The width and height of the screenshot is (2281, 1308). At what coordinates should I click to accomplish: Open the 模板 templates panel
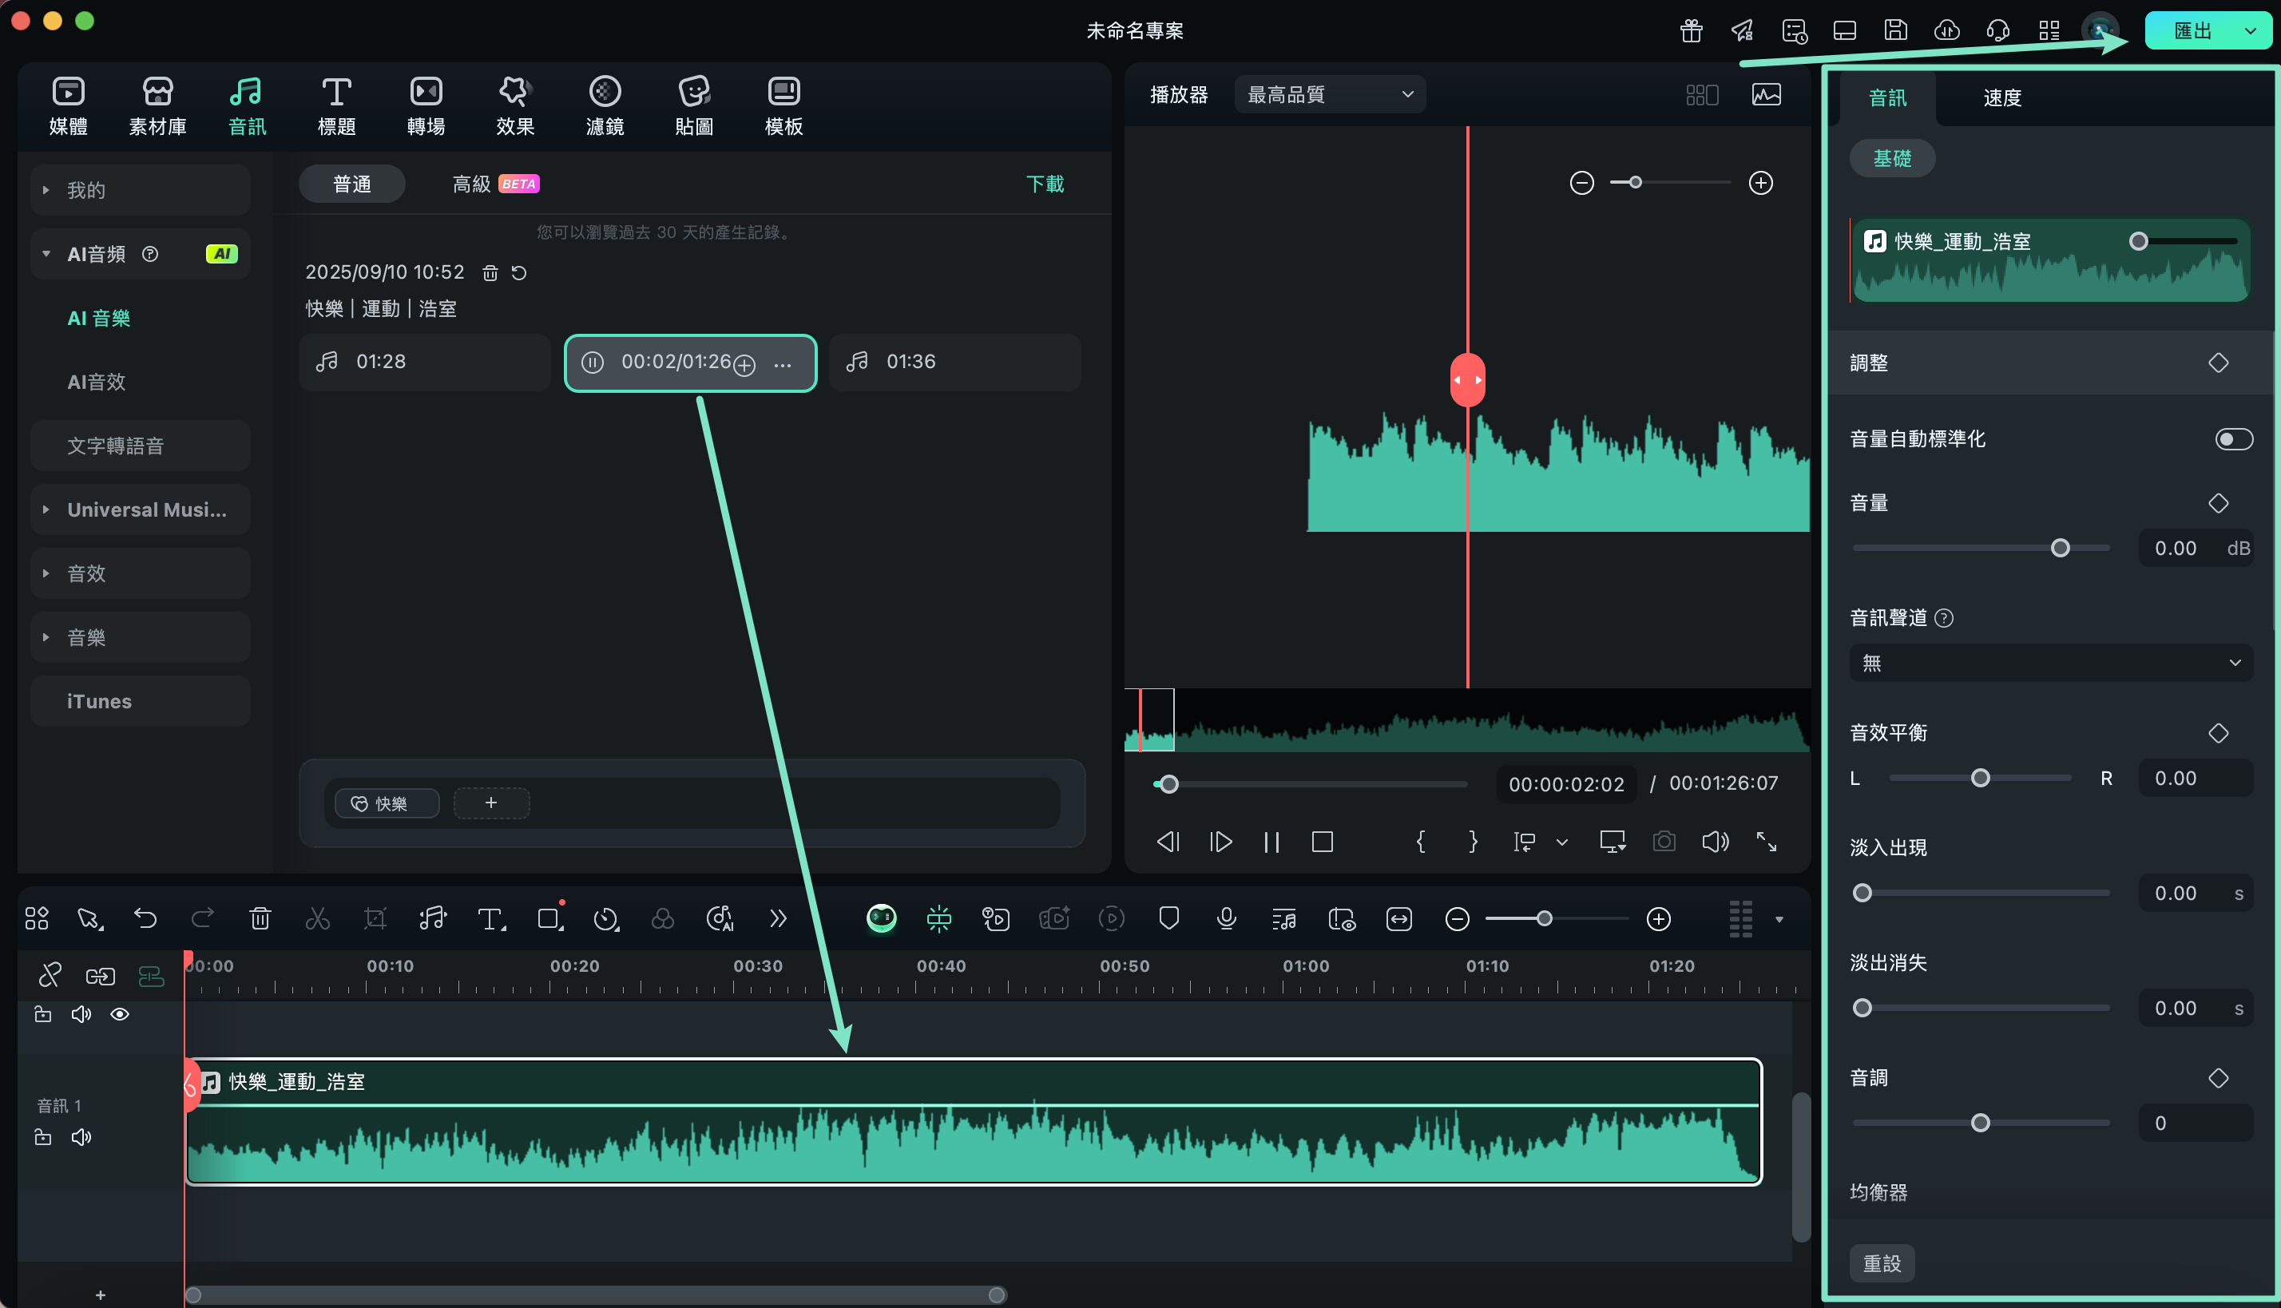[x=783, y=106]
